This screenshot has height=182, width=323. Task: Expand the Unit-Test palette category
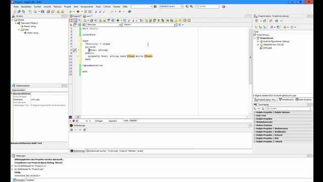click(255, 116)
